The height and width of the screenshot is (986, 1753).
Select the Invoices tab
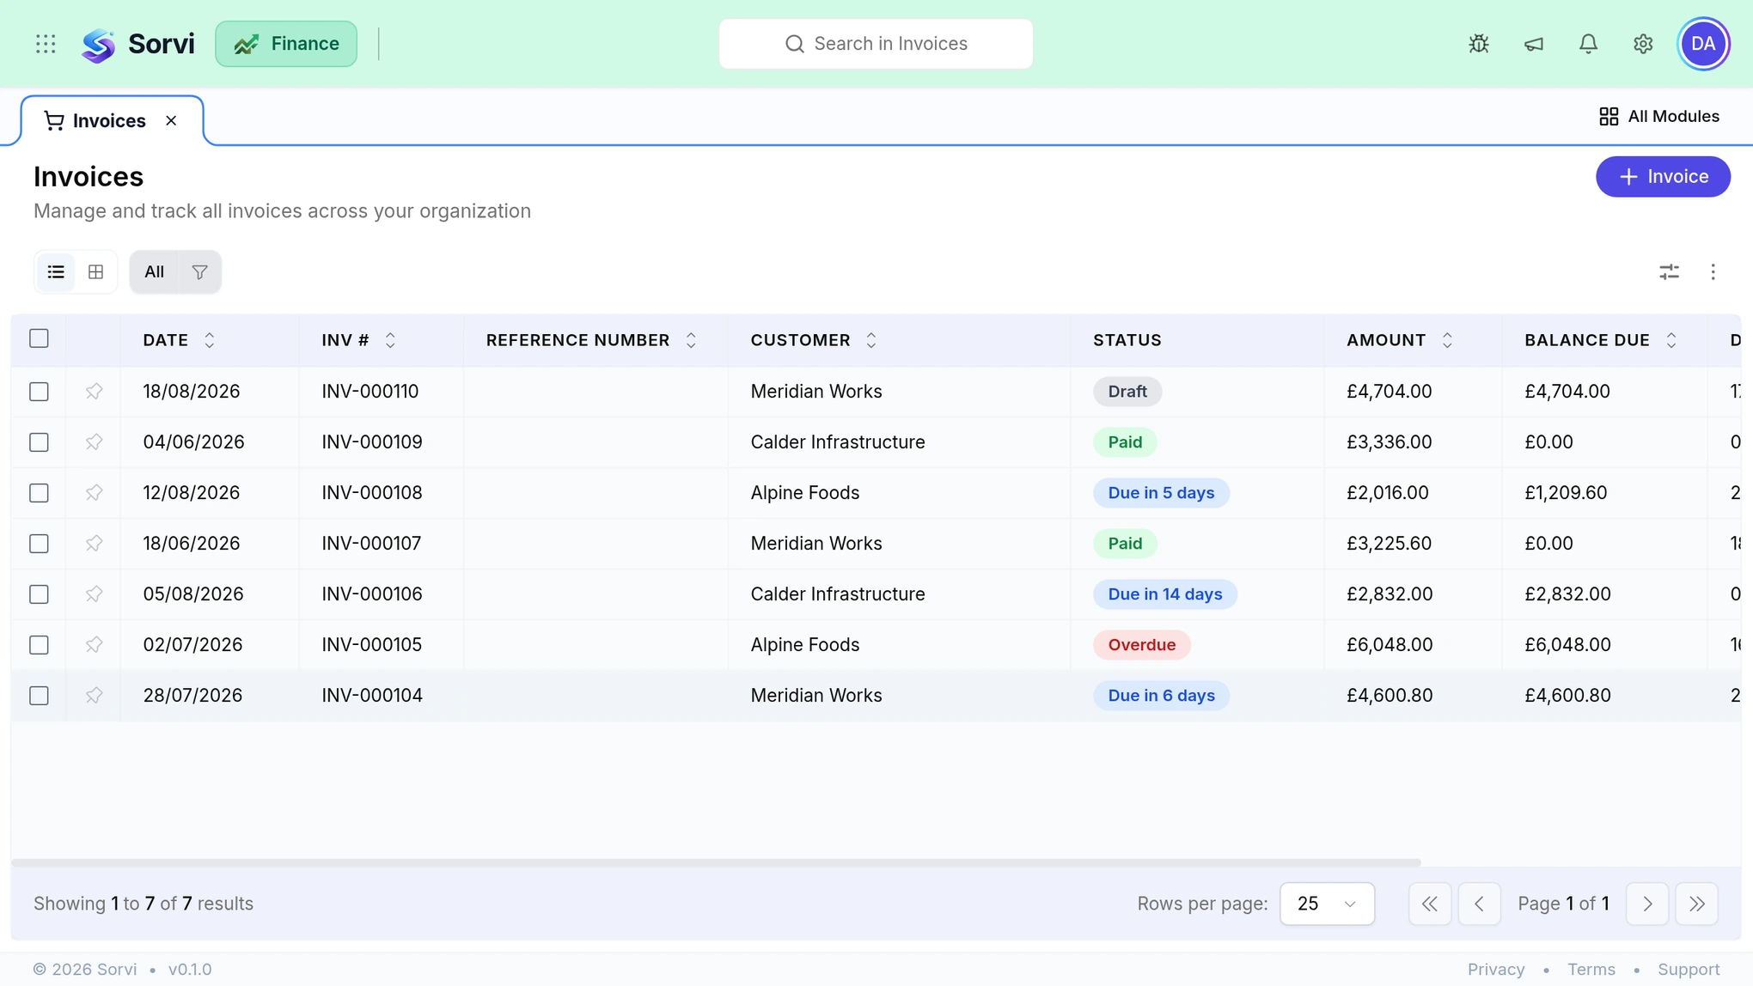[x=108, y=121]
